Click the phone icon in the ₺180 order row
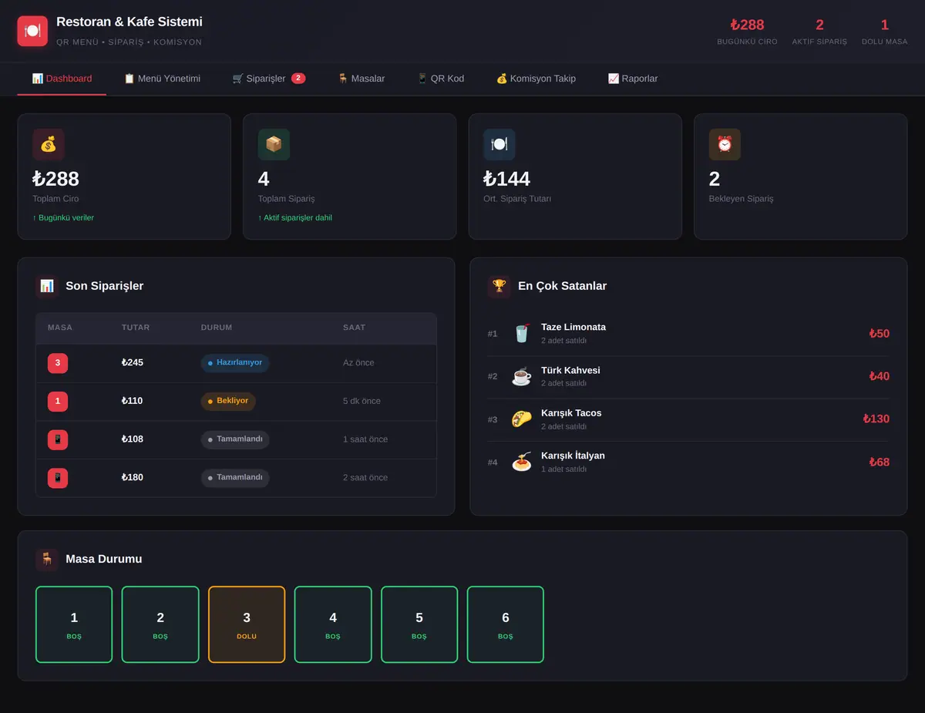The height and width of the screenshot is (713, 925). point(58,478)
